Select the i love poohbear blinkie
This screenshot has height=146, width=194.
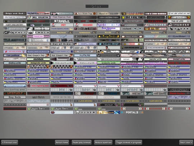15,56
